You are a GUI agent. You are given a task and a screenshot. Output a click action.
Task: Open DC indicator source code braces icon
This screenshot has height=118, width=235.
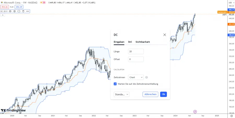[19, 11]
